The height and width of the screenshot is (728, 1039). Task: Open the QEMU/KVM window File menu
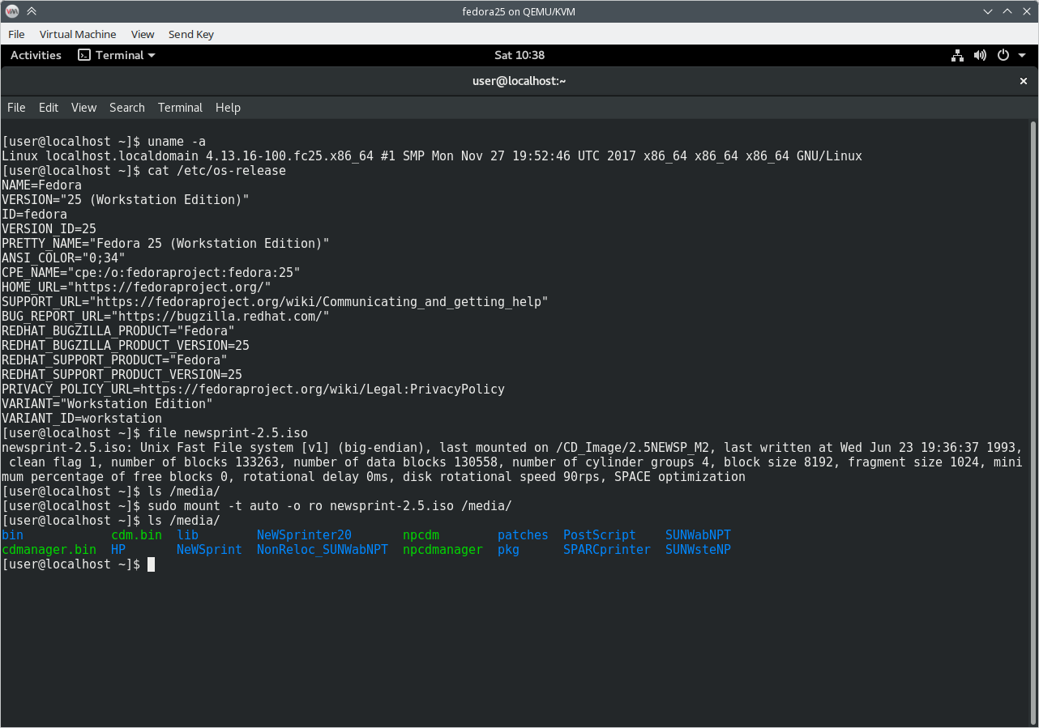(x=16, y=34)
